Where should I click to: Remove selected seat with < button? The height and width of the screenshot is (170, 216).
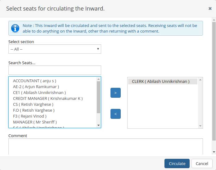tap(115, 114)
